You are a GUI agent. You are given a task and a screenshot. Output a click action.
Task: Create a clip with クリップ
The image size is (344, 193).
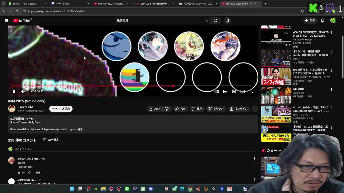coord(216,109)
